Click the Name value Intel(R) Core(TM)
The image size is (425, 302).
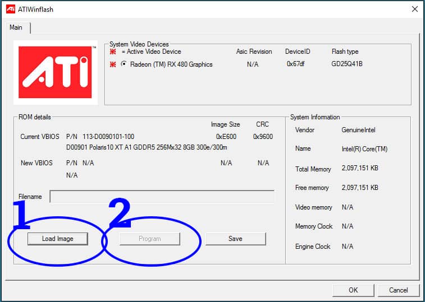(364, 149)
